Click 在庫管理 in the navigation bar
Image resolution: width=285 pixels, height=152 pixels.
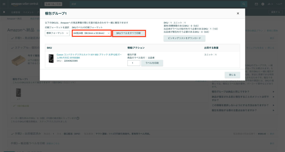[16, 12]
